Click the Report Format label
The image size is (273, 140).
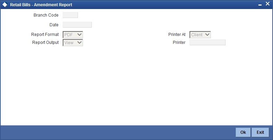[45, 35]
